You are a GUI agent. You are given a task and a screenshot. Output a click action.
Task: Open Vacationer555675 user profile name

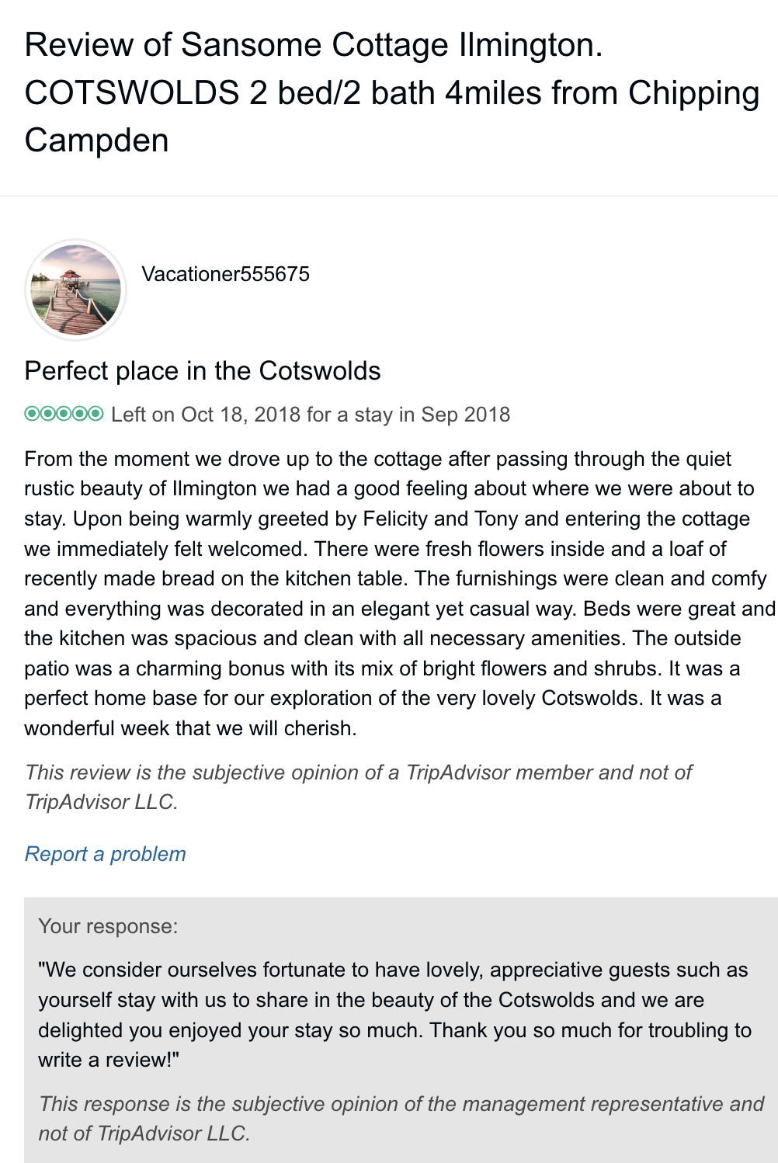click(x=225, y=274)
